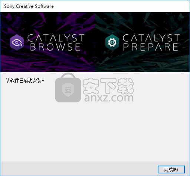The image size is (190, 176).
Task: Click the Sony Creative Software title text
Action: click(x=29, y=6)
